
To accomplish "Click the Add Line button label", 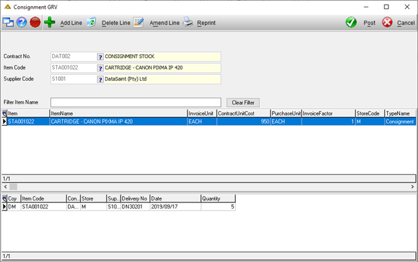I will click(x=71, y=23).
